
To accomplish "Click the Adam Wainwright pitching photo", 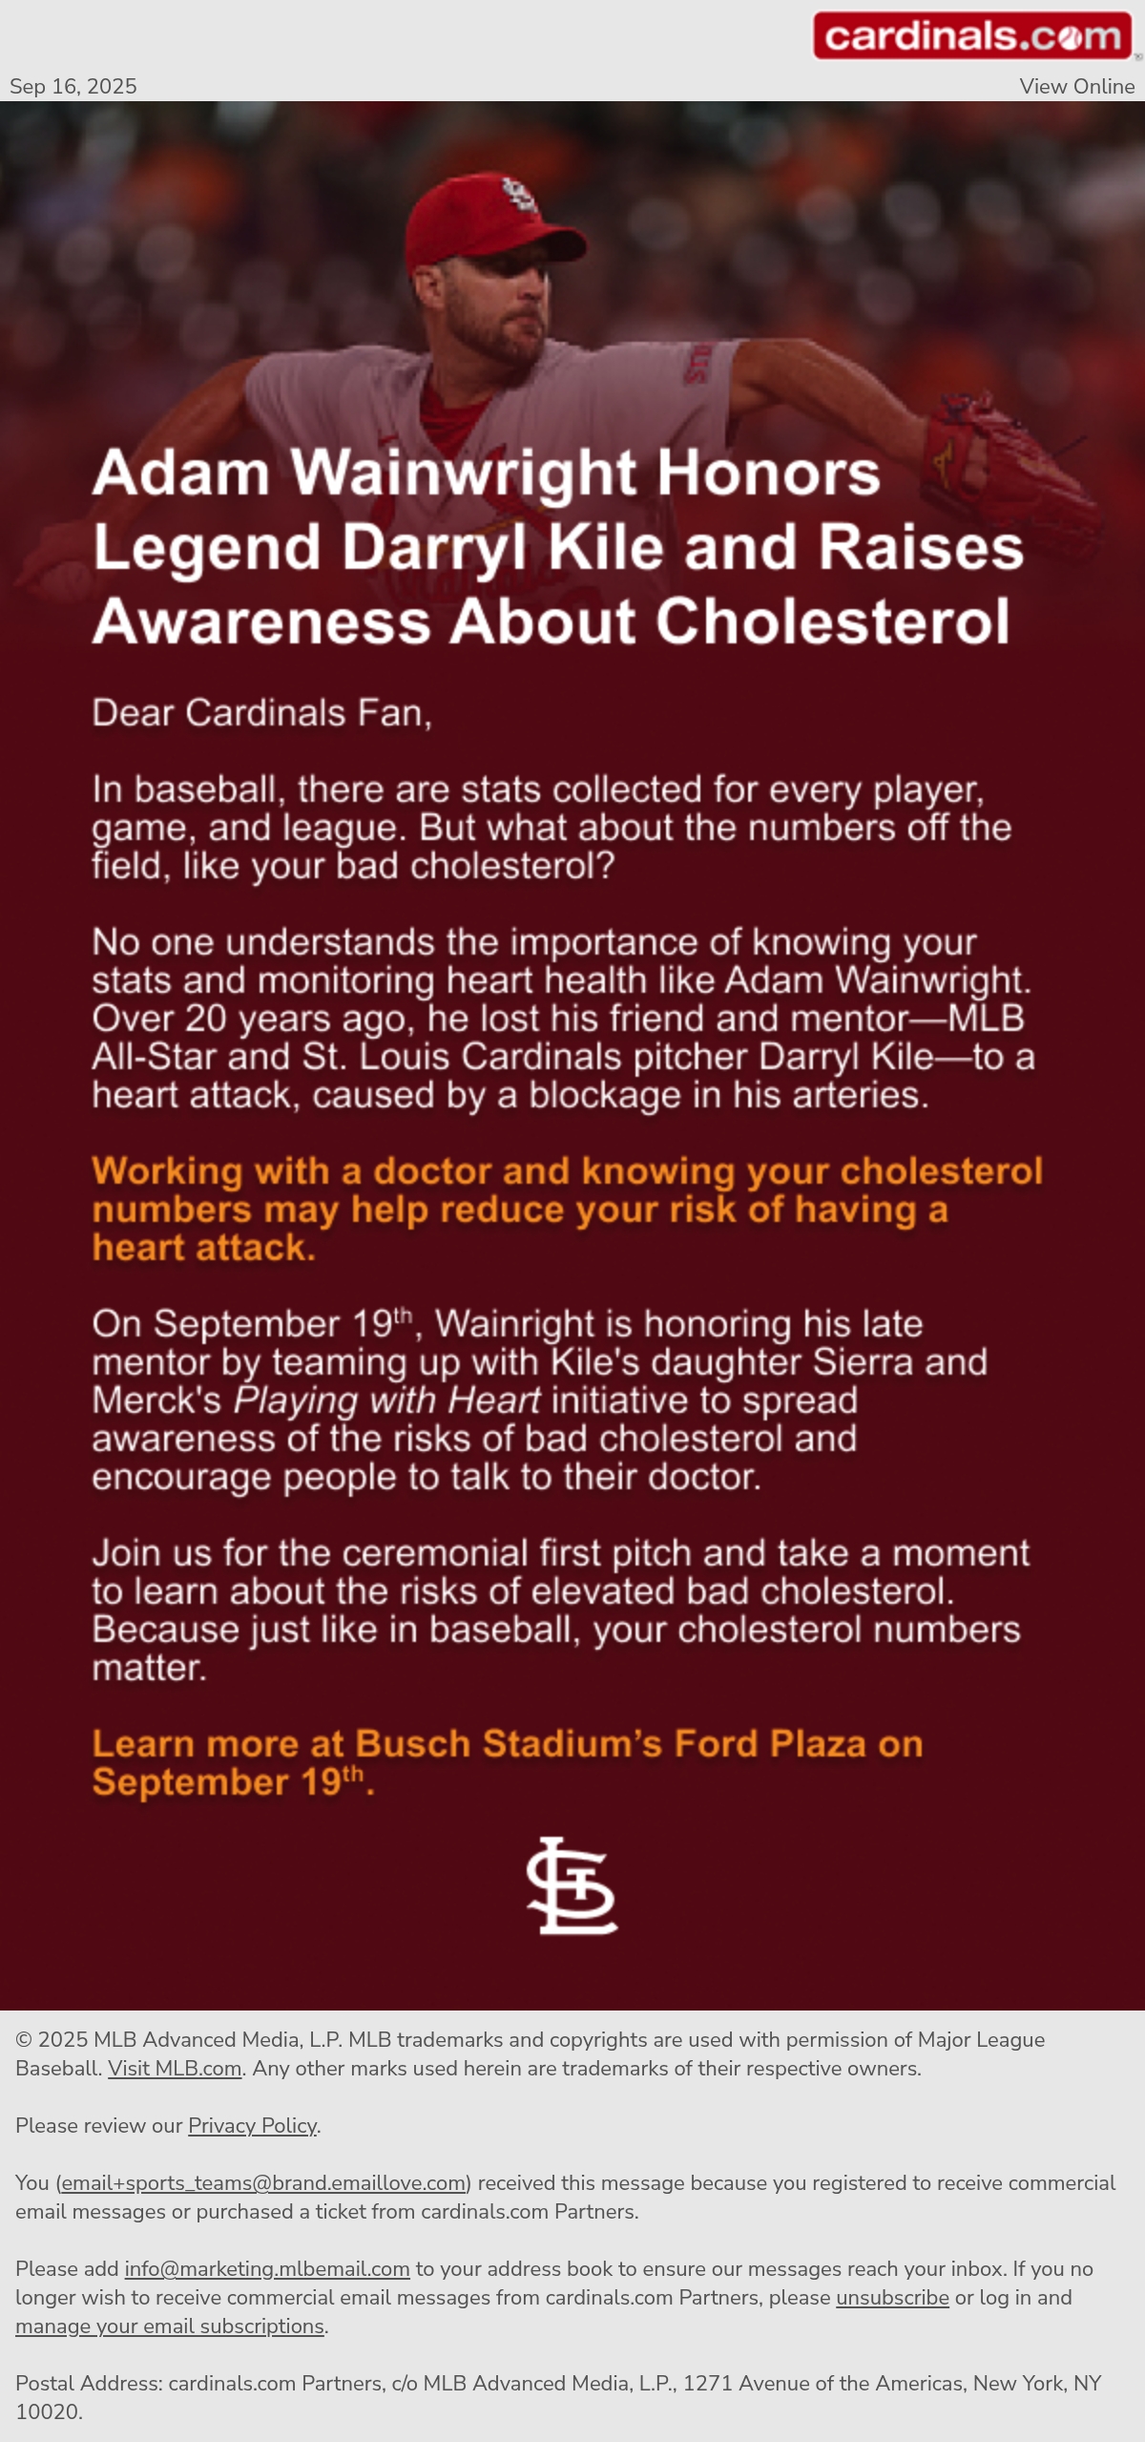I will [572, 382].
